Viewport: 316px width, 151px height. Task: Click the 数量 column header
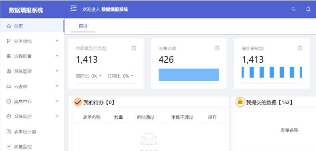[118, 117]
